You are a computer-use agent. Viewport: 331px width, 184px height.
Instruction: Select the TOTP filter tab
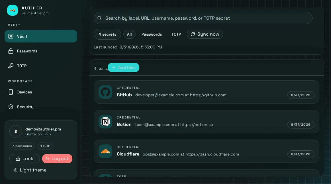pos(176,34)
